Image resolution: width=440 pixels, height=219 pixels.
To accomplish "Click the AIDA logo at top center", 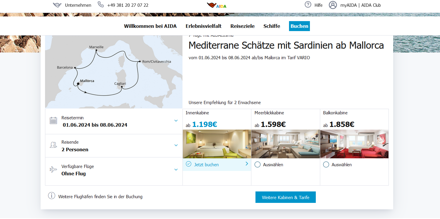I will pos(217,5).
